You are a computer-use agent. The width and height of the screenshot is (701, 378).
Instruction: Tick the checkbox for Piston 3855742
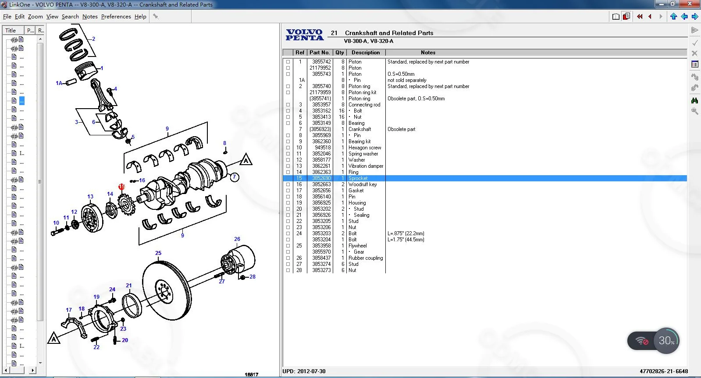[288, 62]
